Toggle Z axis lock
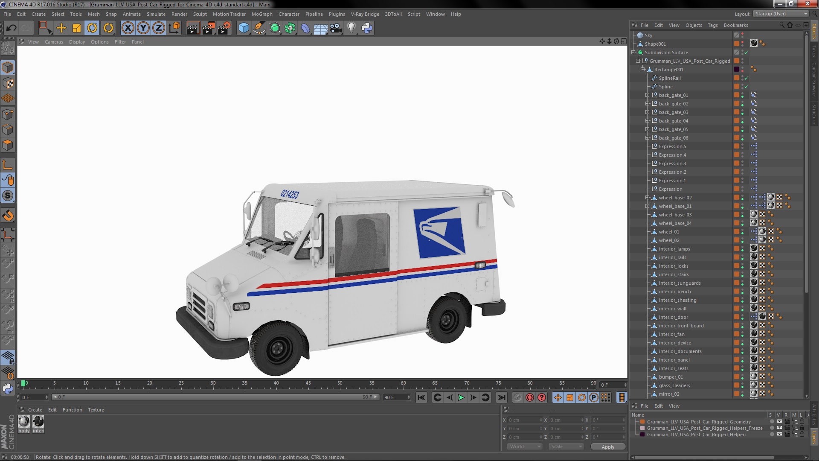Image resolution: width=819 pixels, height=461 pixels. point(159,28)
